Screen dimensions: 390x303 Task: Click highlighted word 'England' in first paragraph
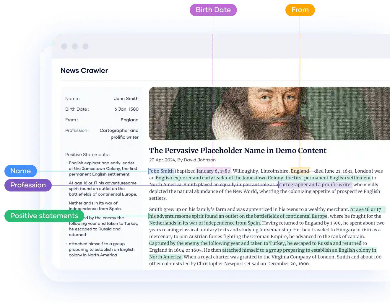pos(300,171)
